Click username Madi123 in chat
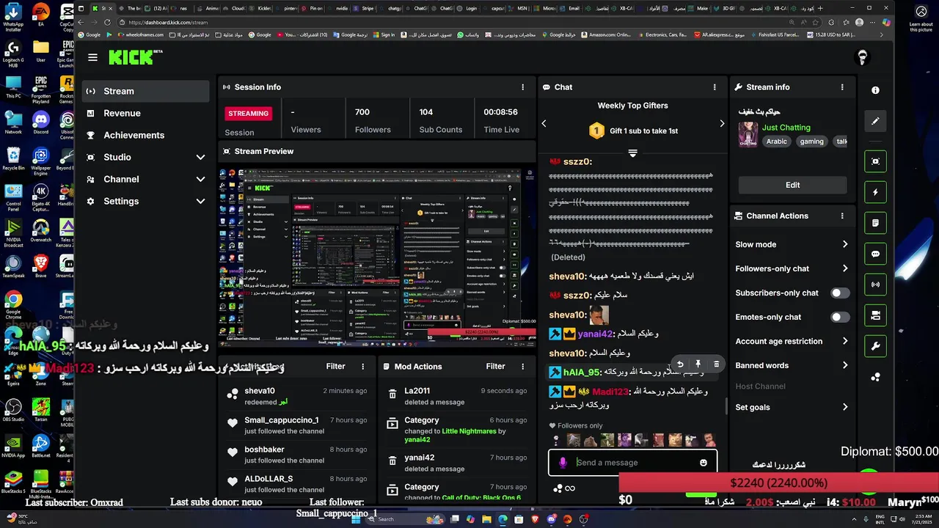Viewport: 939px width, 528px height. click(x=610, y=392)
